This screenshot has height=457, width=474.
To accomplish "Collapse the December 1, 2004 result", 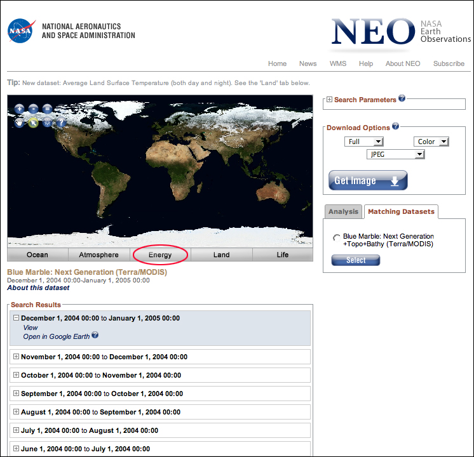I will (x=16, y=318).
